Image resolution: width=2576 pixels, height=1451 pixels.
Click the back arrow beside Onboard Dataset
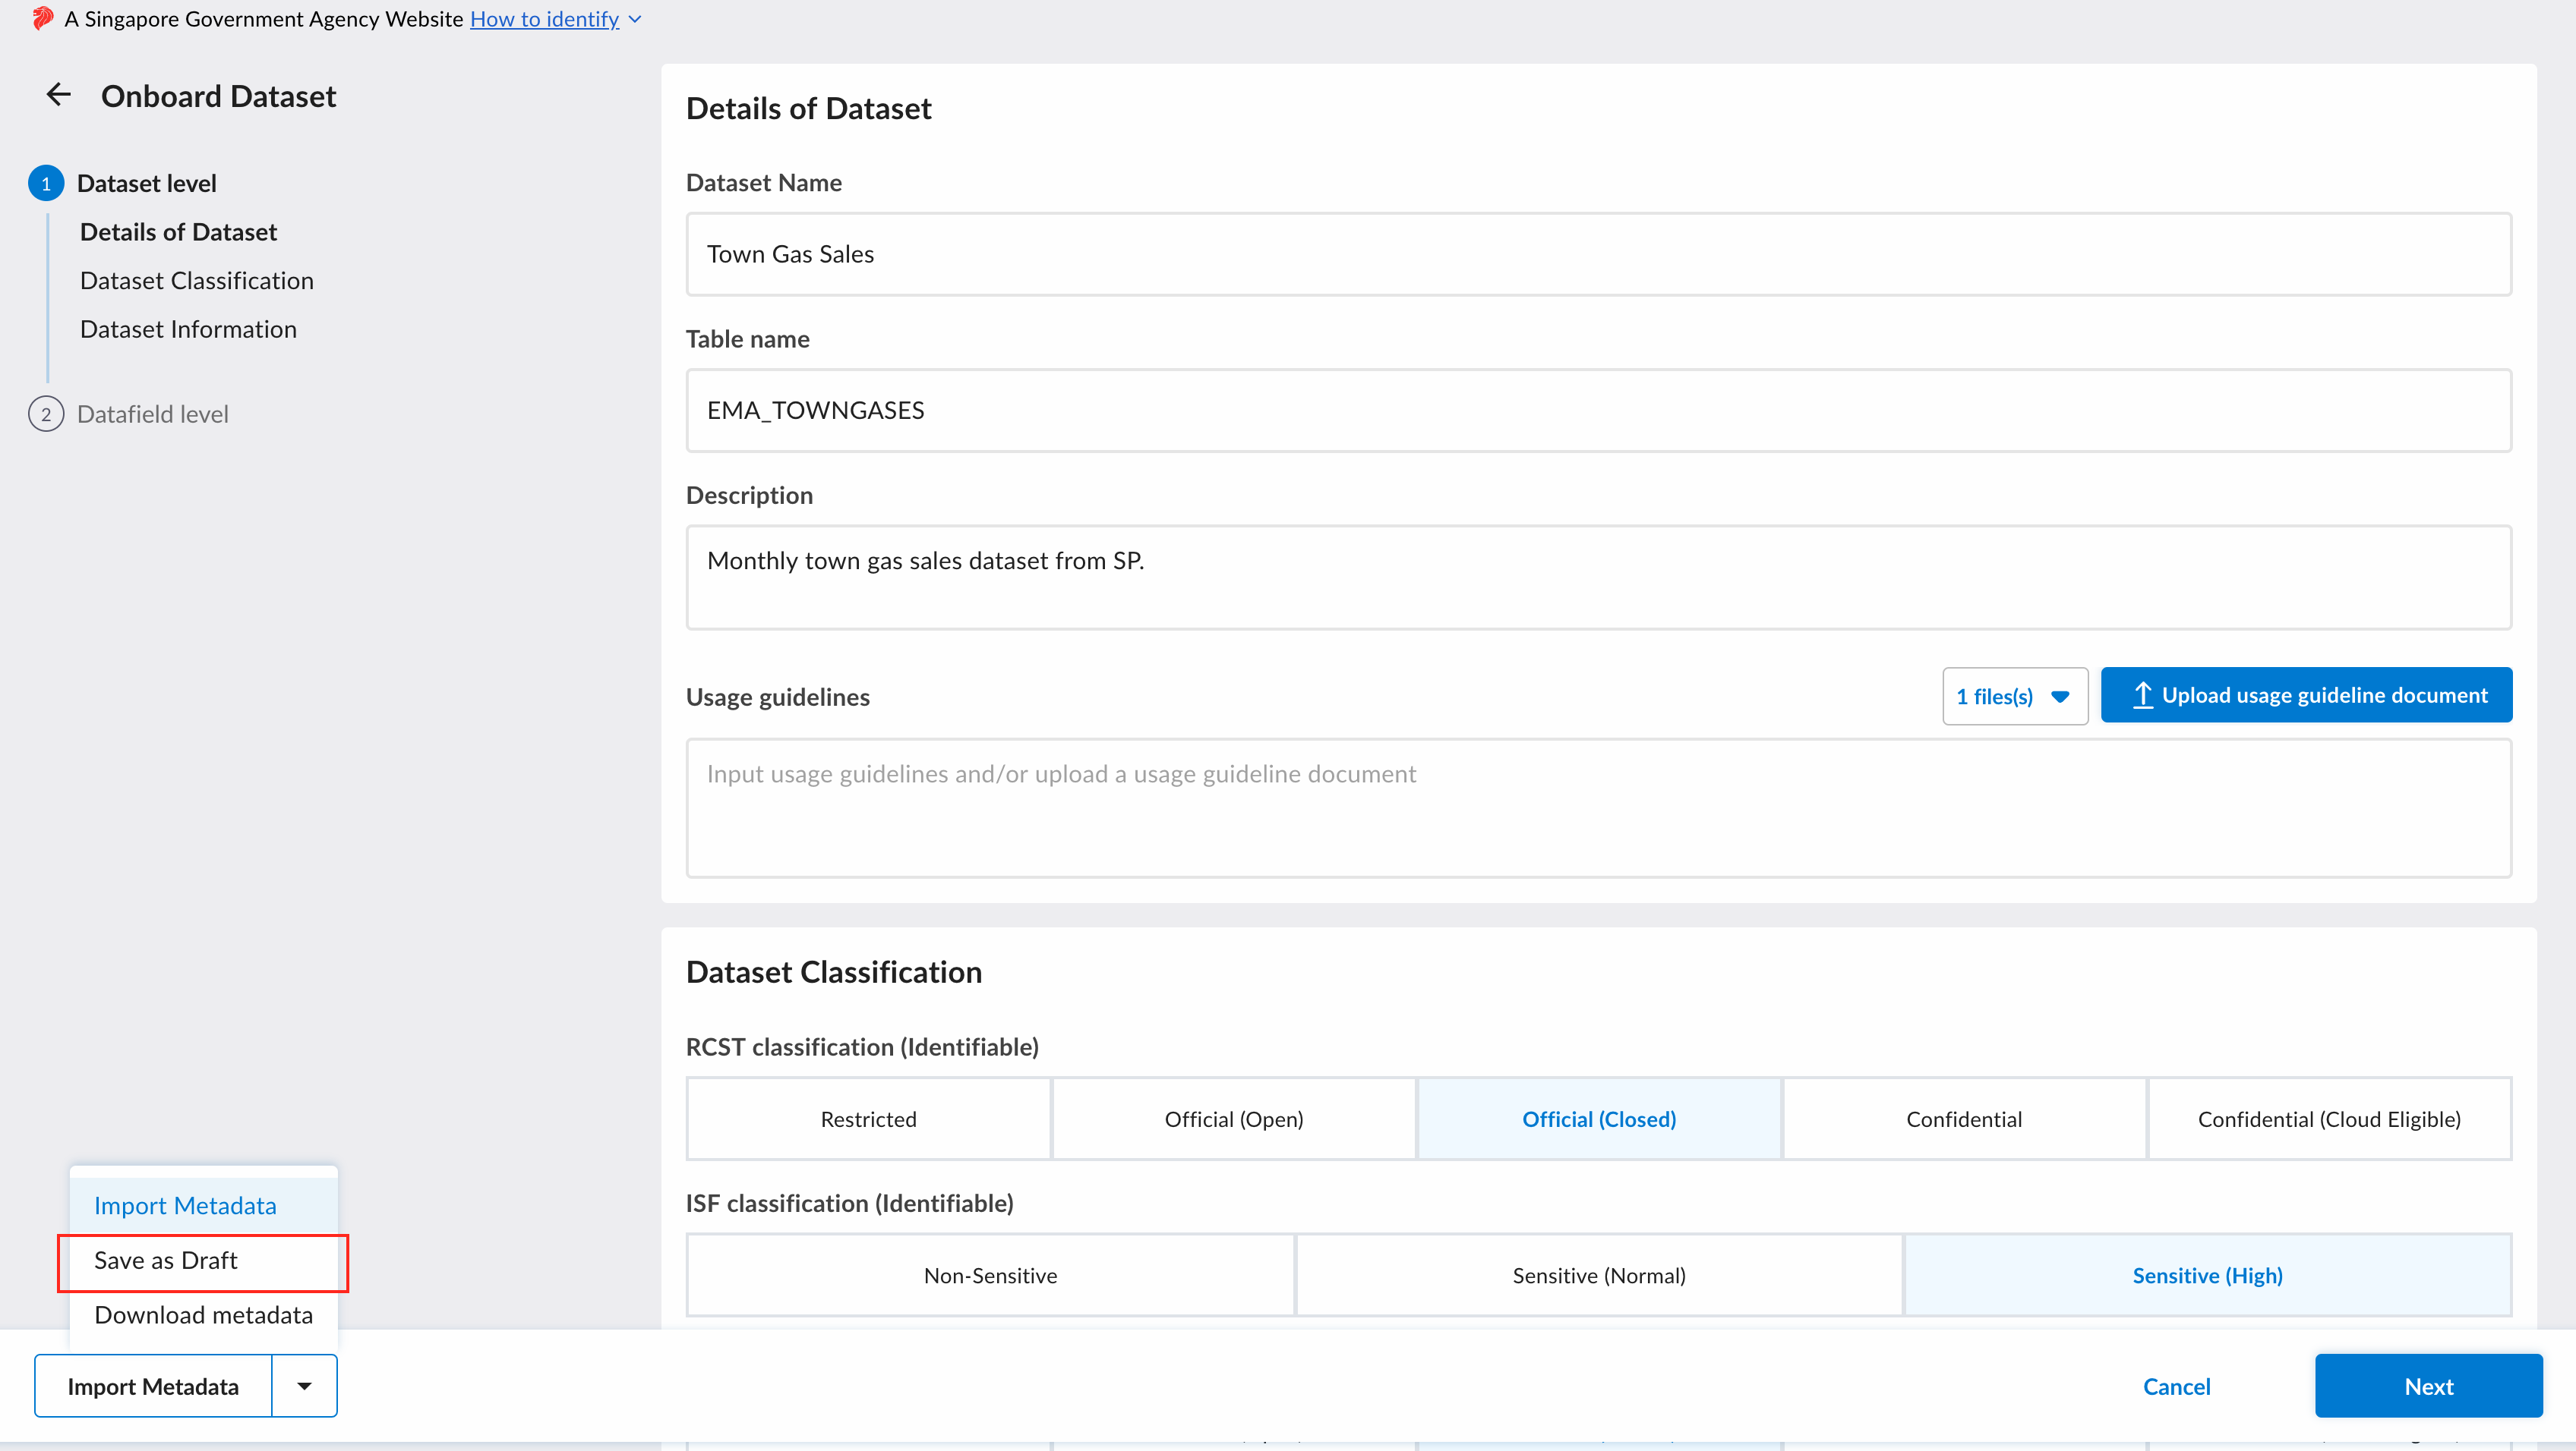tap(59, 95)
